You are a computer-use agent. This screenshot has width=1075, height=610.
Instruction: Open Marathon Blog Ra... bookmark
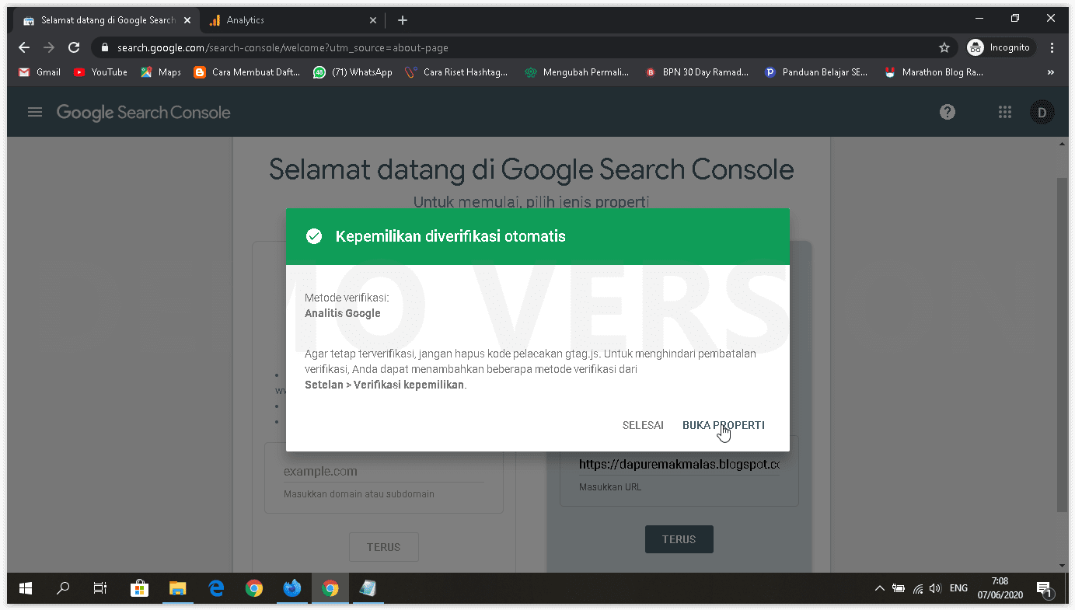coord(934,72)
